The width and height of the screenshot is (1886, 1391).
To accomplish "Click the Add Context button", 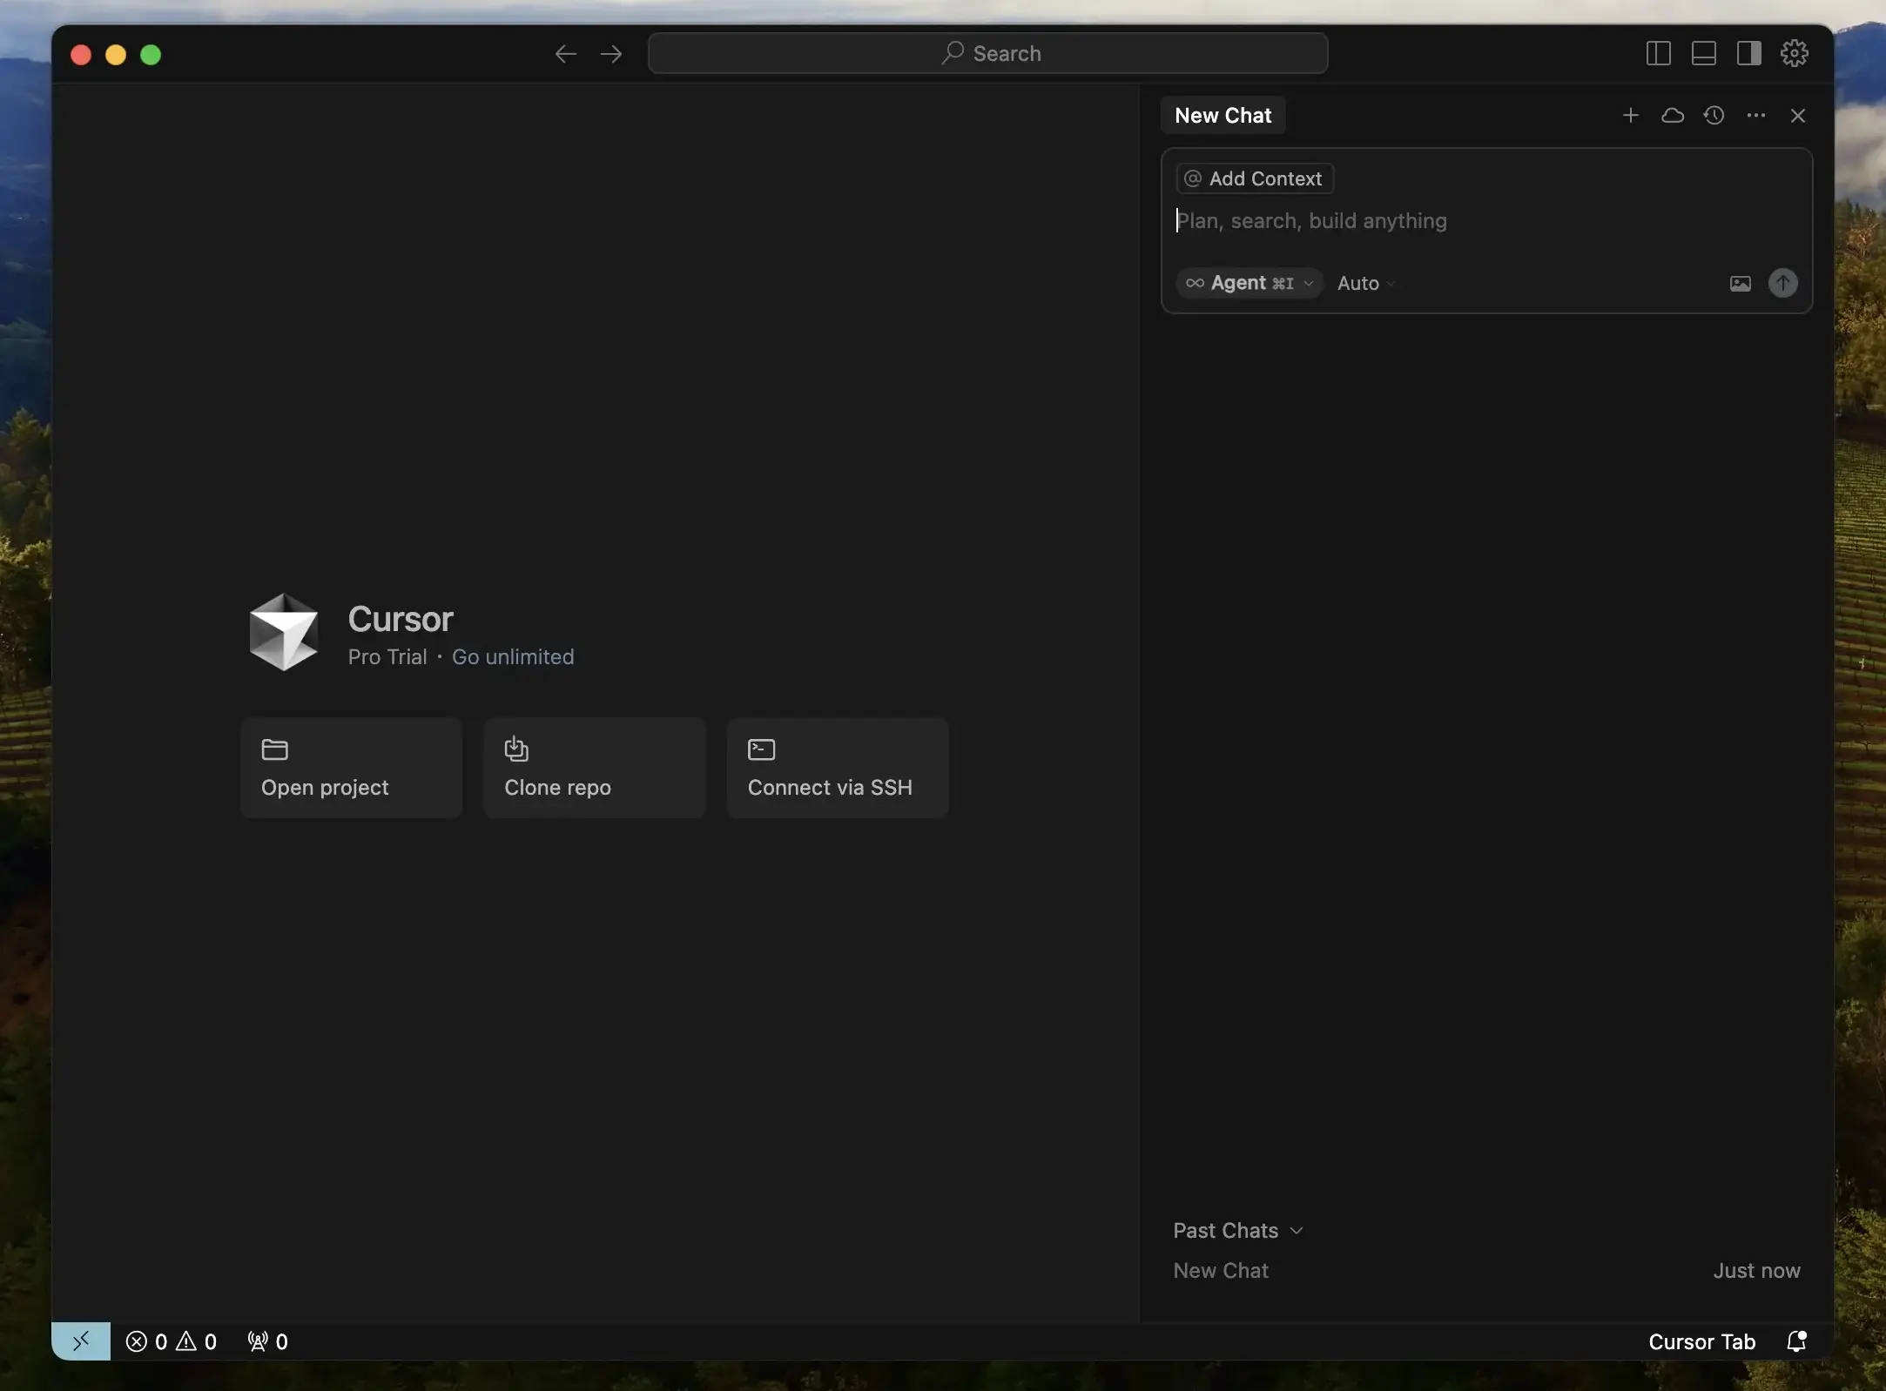I will coord(1255,178).
